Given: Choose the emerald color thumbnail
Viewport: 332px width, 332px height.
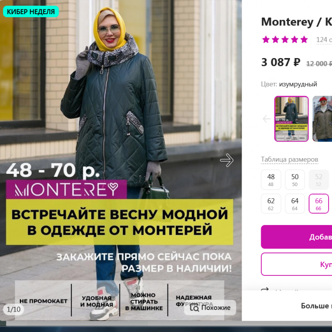Looking at the screenshot, I should (291, 119).
